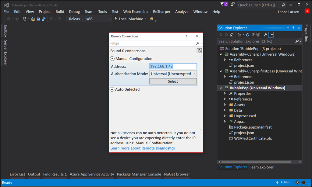Select Package.appxmanifest in Solution Explorer
The image size is (312, 187).
point(253,127)
